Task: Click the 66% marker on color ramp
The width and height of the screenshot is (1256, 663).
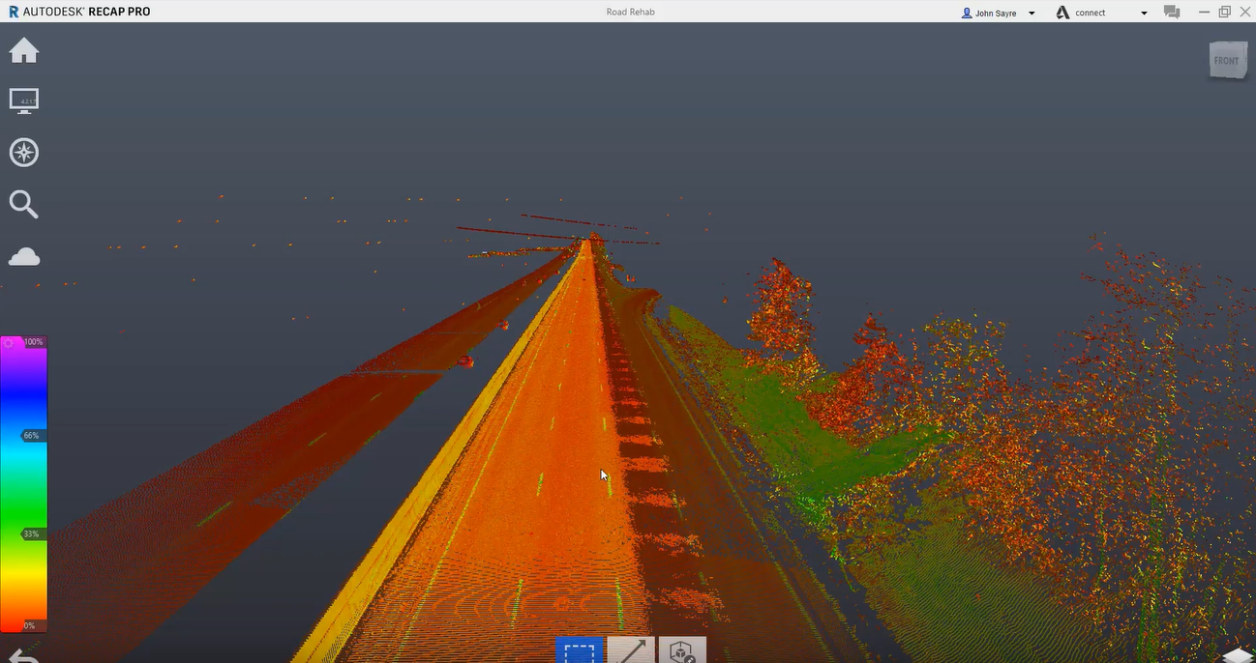Action: [31, 436]
